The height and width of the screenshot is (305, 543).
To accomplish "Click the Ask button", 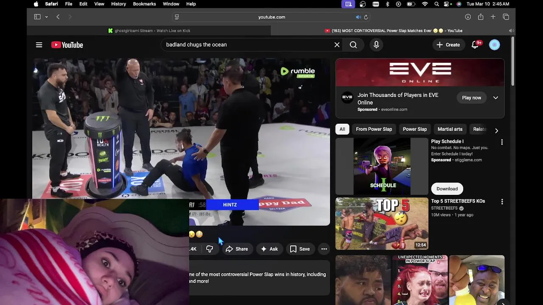I will 269,249.
